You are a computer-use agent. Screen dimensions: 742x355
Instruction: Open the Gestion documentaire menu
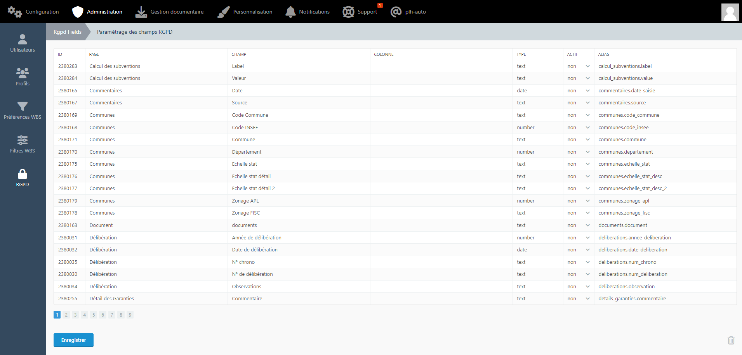[x=169, y=12]
